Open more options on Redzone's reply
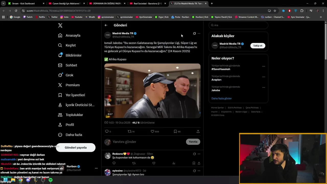The width and height of the screenshot is (327, 184). tap(199, 154)
